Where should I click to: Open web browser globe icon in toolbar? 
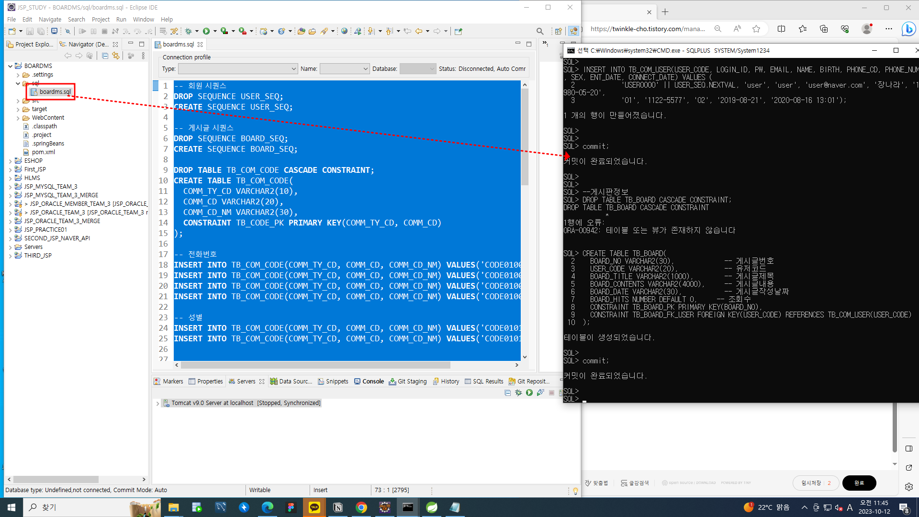click(344, 31)
